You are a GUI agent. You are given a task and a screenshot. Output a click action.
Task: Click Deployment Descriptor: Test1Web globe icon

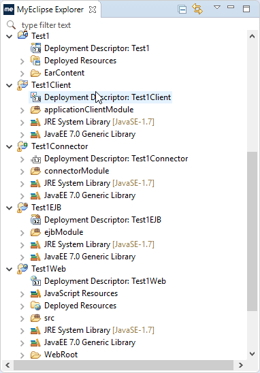pos(35,281)
